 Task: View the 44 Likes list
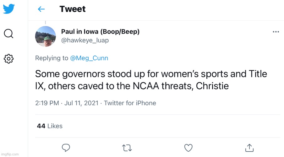(50, 126)
